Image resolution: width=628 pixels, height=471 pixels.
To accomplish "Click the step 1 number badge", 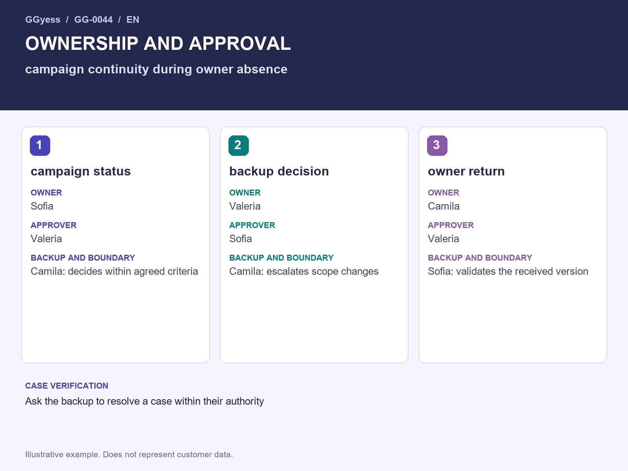I will click(x=40, y=146).
